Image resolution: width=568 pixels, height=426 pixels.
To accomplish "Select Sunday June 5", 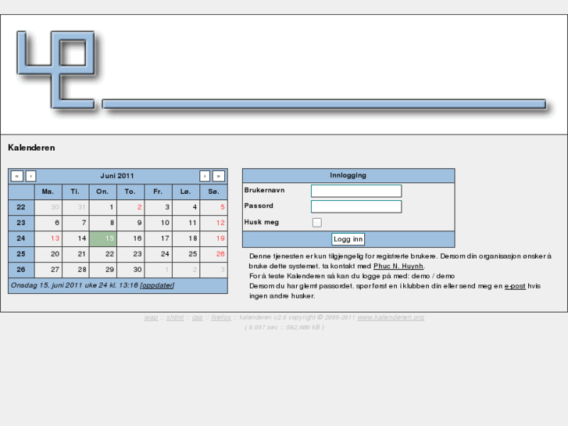I will pyautogui.click(x=214, y=207).
